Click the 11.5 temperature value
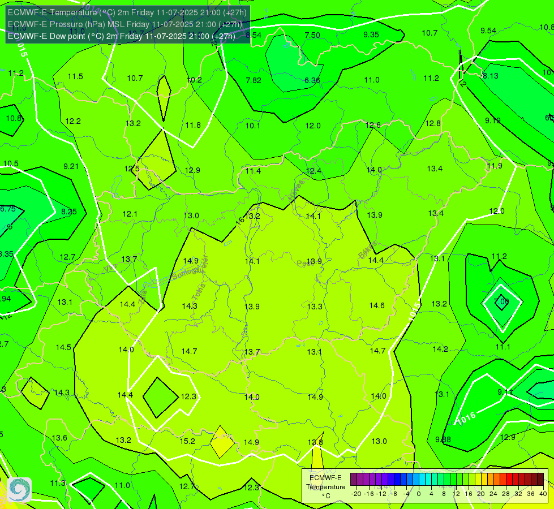 [75, 77]
